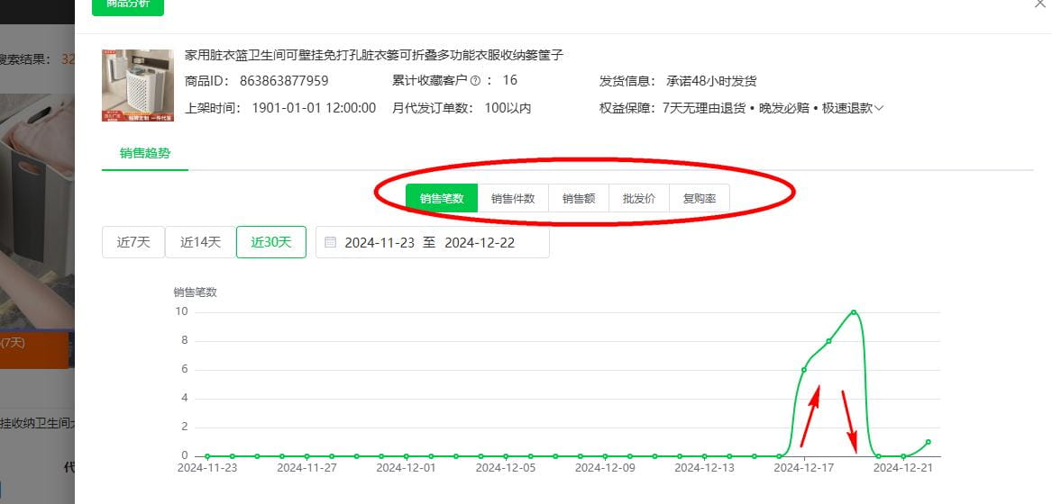Select the 销售笔数 metric option
1052x504 pixels.
[442, 198]
